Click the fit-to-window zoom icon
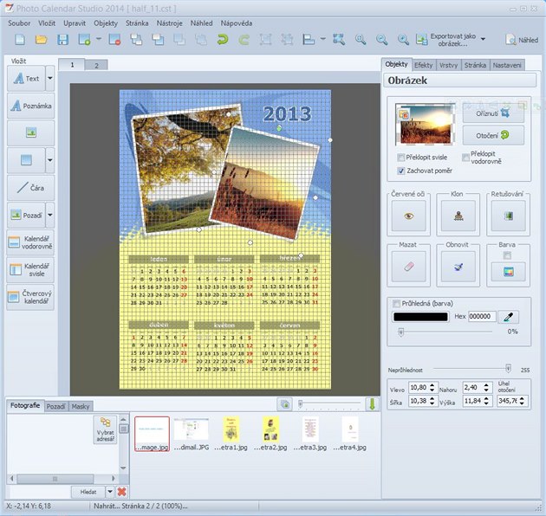 [x=339, y=40]
